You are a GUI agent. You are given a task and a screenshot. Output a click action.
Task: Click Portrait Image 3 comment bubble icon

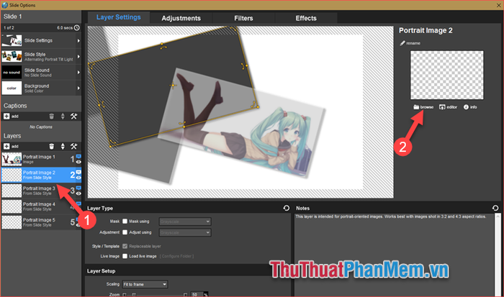78,188
